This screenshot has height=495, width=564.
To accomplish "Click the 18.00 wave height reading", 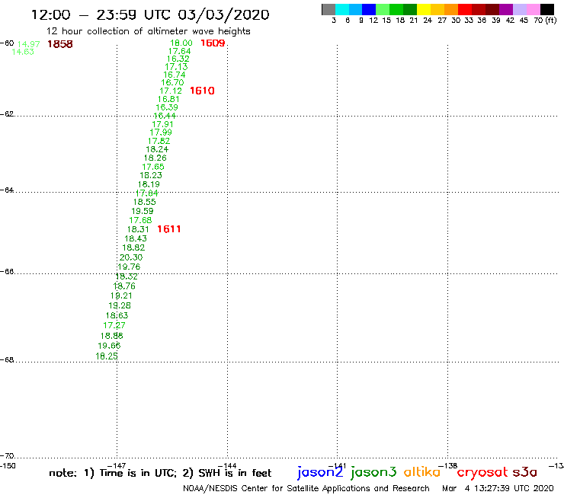I will tap(181, 43).
